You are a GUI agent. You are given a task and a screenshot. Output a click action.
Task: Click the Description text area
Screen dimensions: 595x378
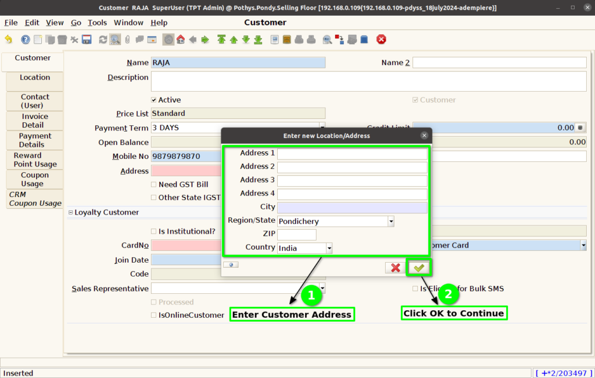368,81
